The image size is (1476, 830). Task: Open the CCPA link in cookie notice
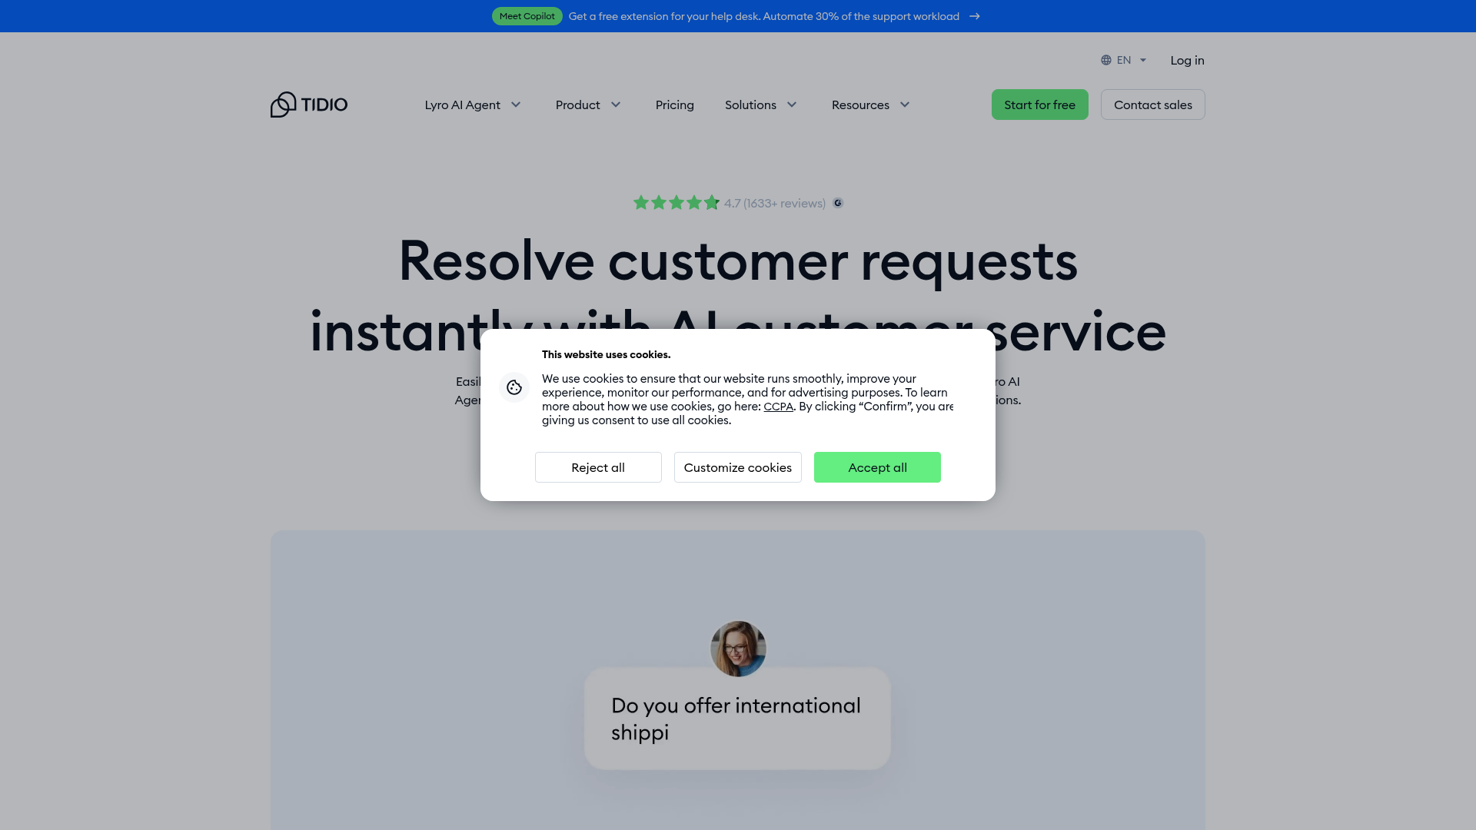click(778, 407)
